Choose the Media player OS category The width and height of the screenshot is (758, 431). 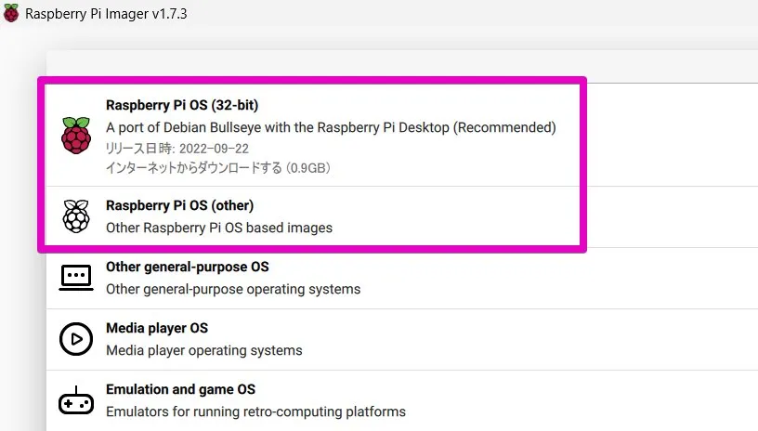click(x=402, y=339)
